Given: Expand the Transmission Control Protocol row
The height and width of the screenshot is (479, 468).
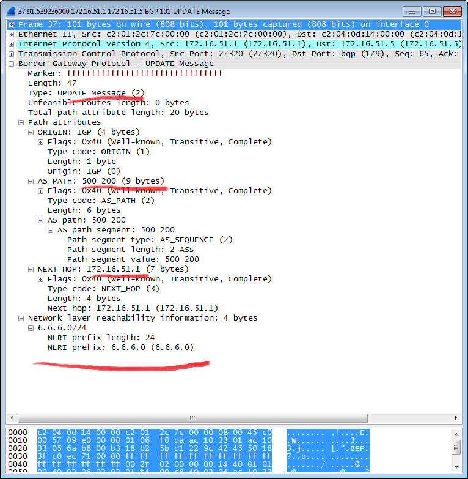Looking at the screenshot, I should (x=12, y=54).
